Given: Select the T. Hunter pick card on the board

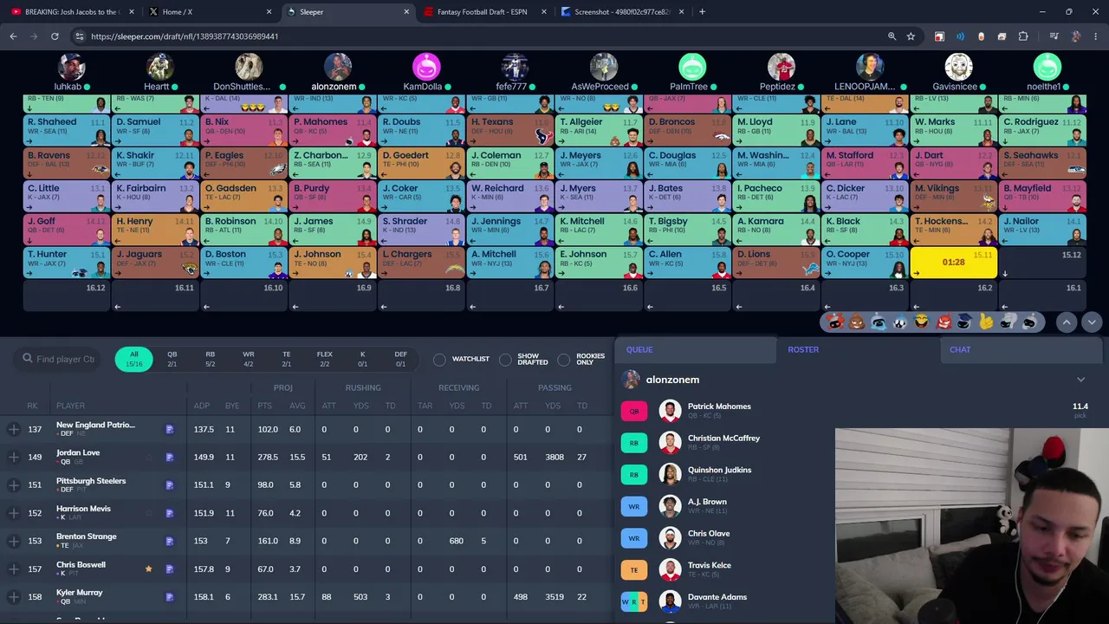Looking at the screenshot, I should 66,263.
